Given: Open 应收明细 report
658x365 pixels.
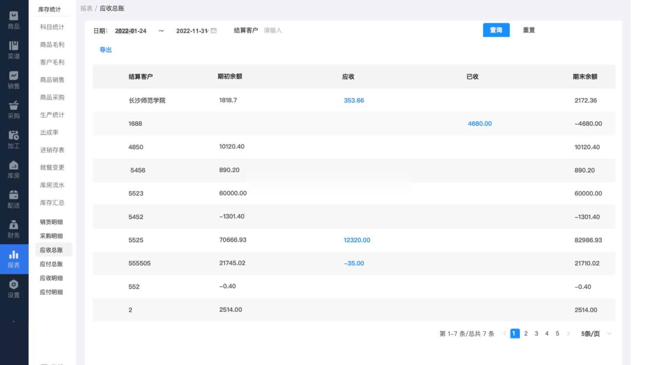Looking at the screenshot, I should [x=52, y=278].
